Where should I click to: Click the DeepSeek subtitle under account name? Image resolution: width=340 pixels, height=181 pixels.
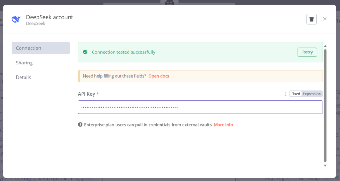tap(36, 23)
